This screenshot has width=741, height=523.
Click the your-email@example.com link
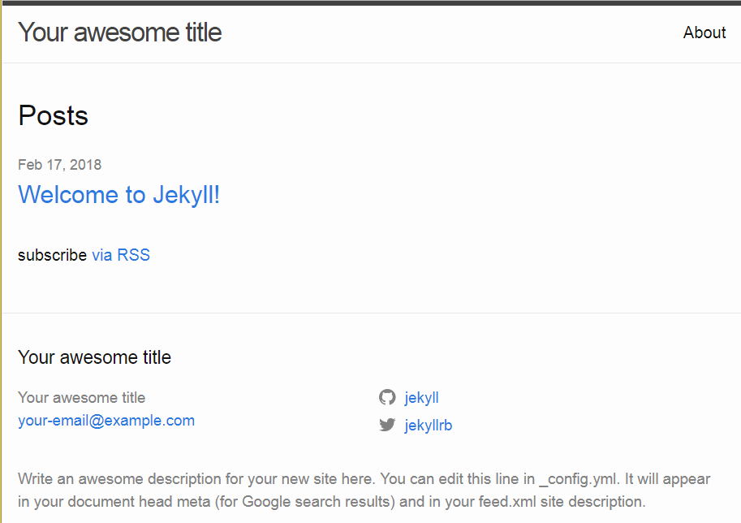pos(106,421)
